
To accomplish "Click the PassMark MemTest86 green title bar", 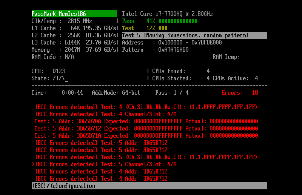I will tap(74, 14).
